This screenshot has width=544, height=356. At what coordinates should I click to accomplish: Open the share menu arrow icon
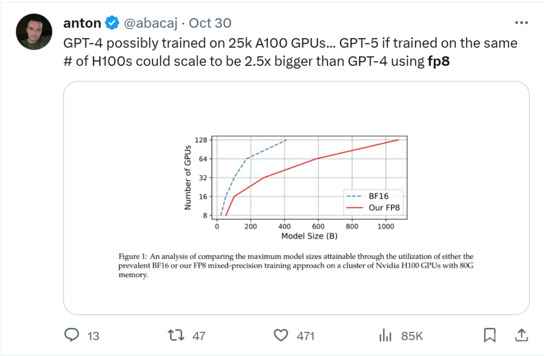pos(522,335)
